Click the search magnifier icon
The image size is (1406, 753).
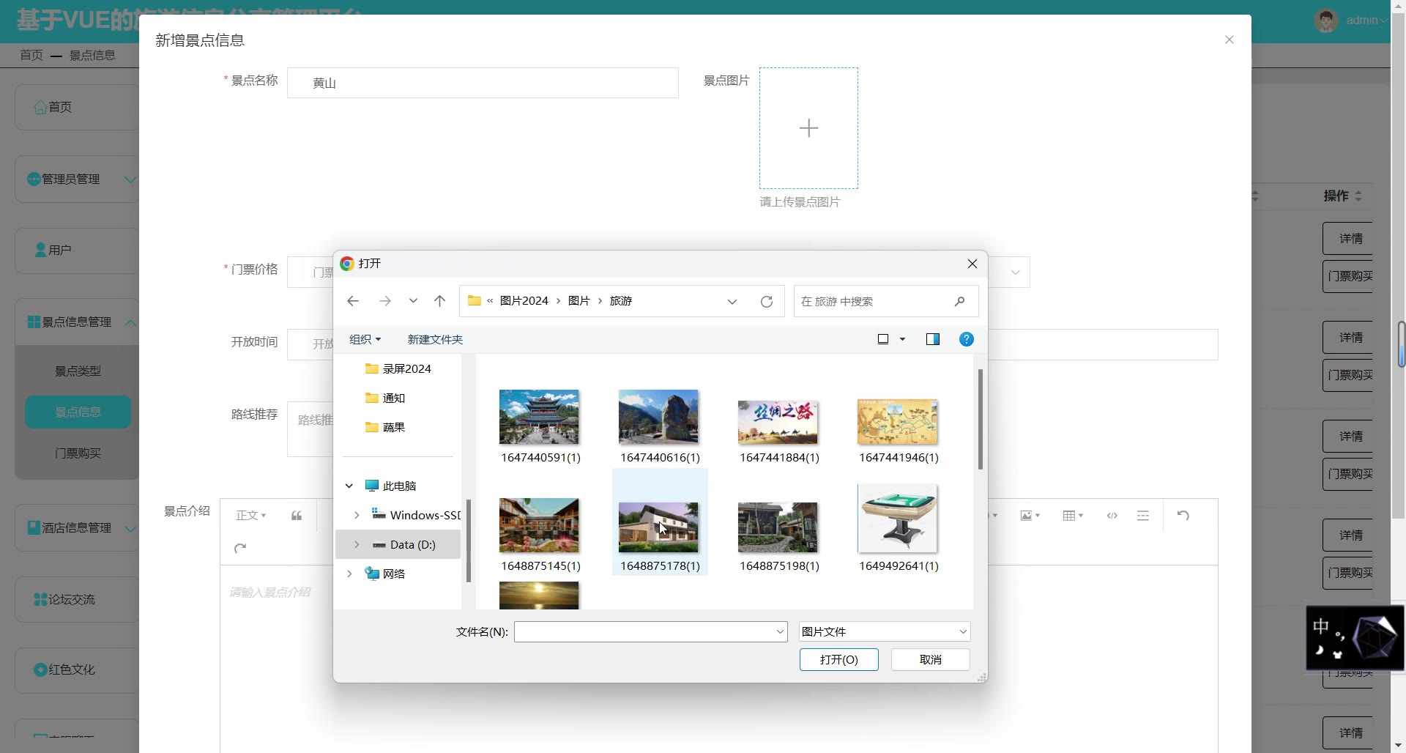[x=959, y=301]
